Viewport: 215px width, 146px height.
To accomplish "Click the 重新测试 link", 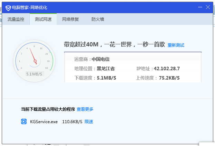I will [x=176, y=45].
